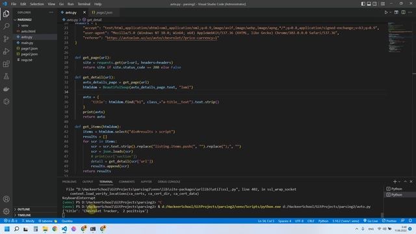Image resolution: width=416 pixels, height=234 pixels.
Task: Open the Extensions view
Action: 6,64
